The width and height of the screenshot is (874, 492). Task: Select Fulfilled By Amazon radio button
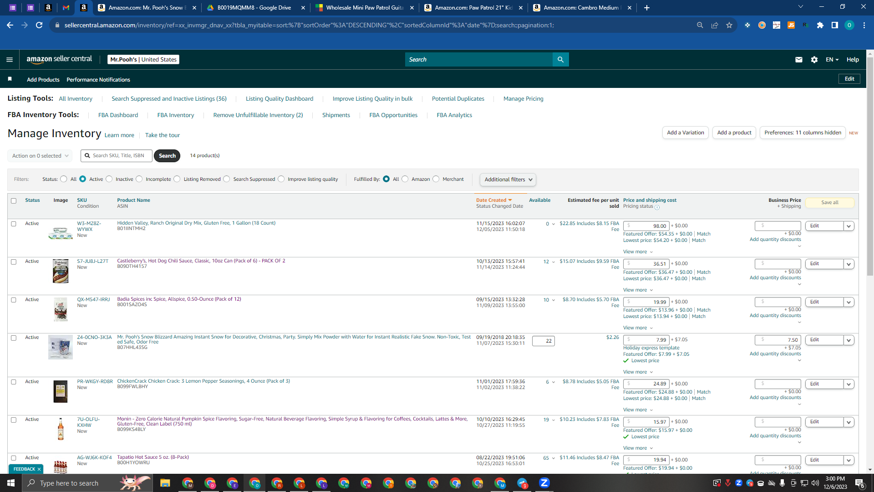405,179
